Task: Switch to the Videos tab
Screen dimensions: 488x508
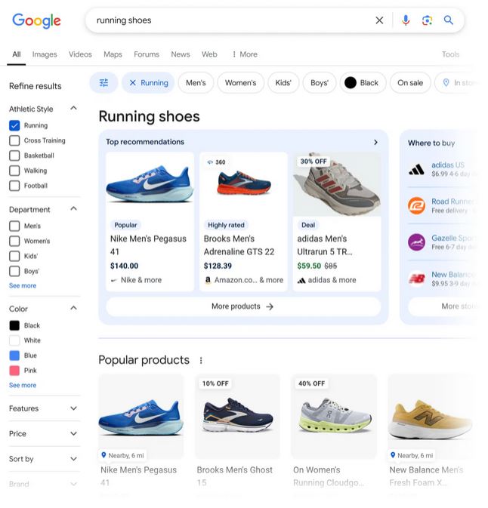Action: coord(80,54)
